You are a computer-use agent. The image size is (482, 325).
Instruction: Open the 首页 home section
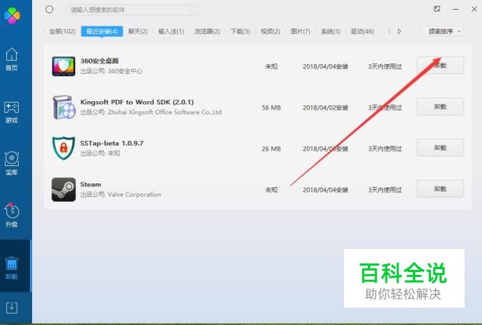pos(12,59)
